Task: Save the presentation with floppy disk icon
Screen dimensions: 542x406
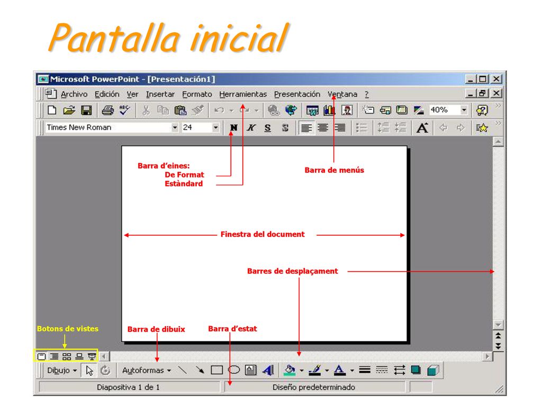Action: (86, 110)
